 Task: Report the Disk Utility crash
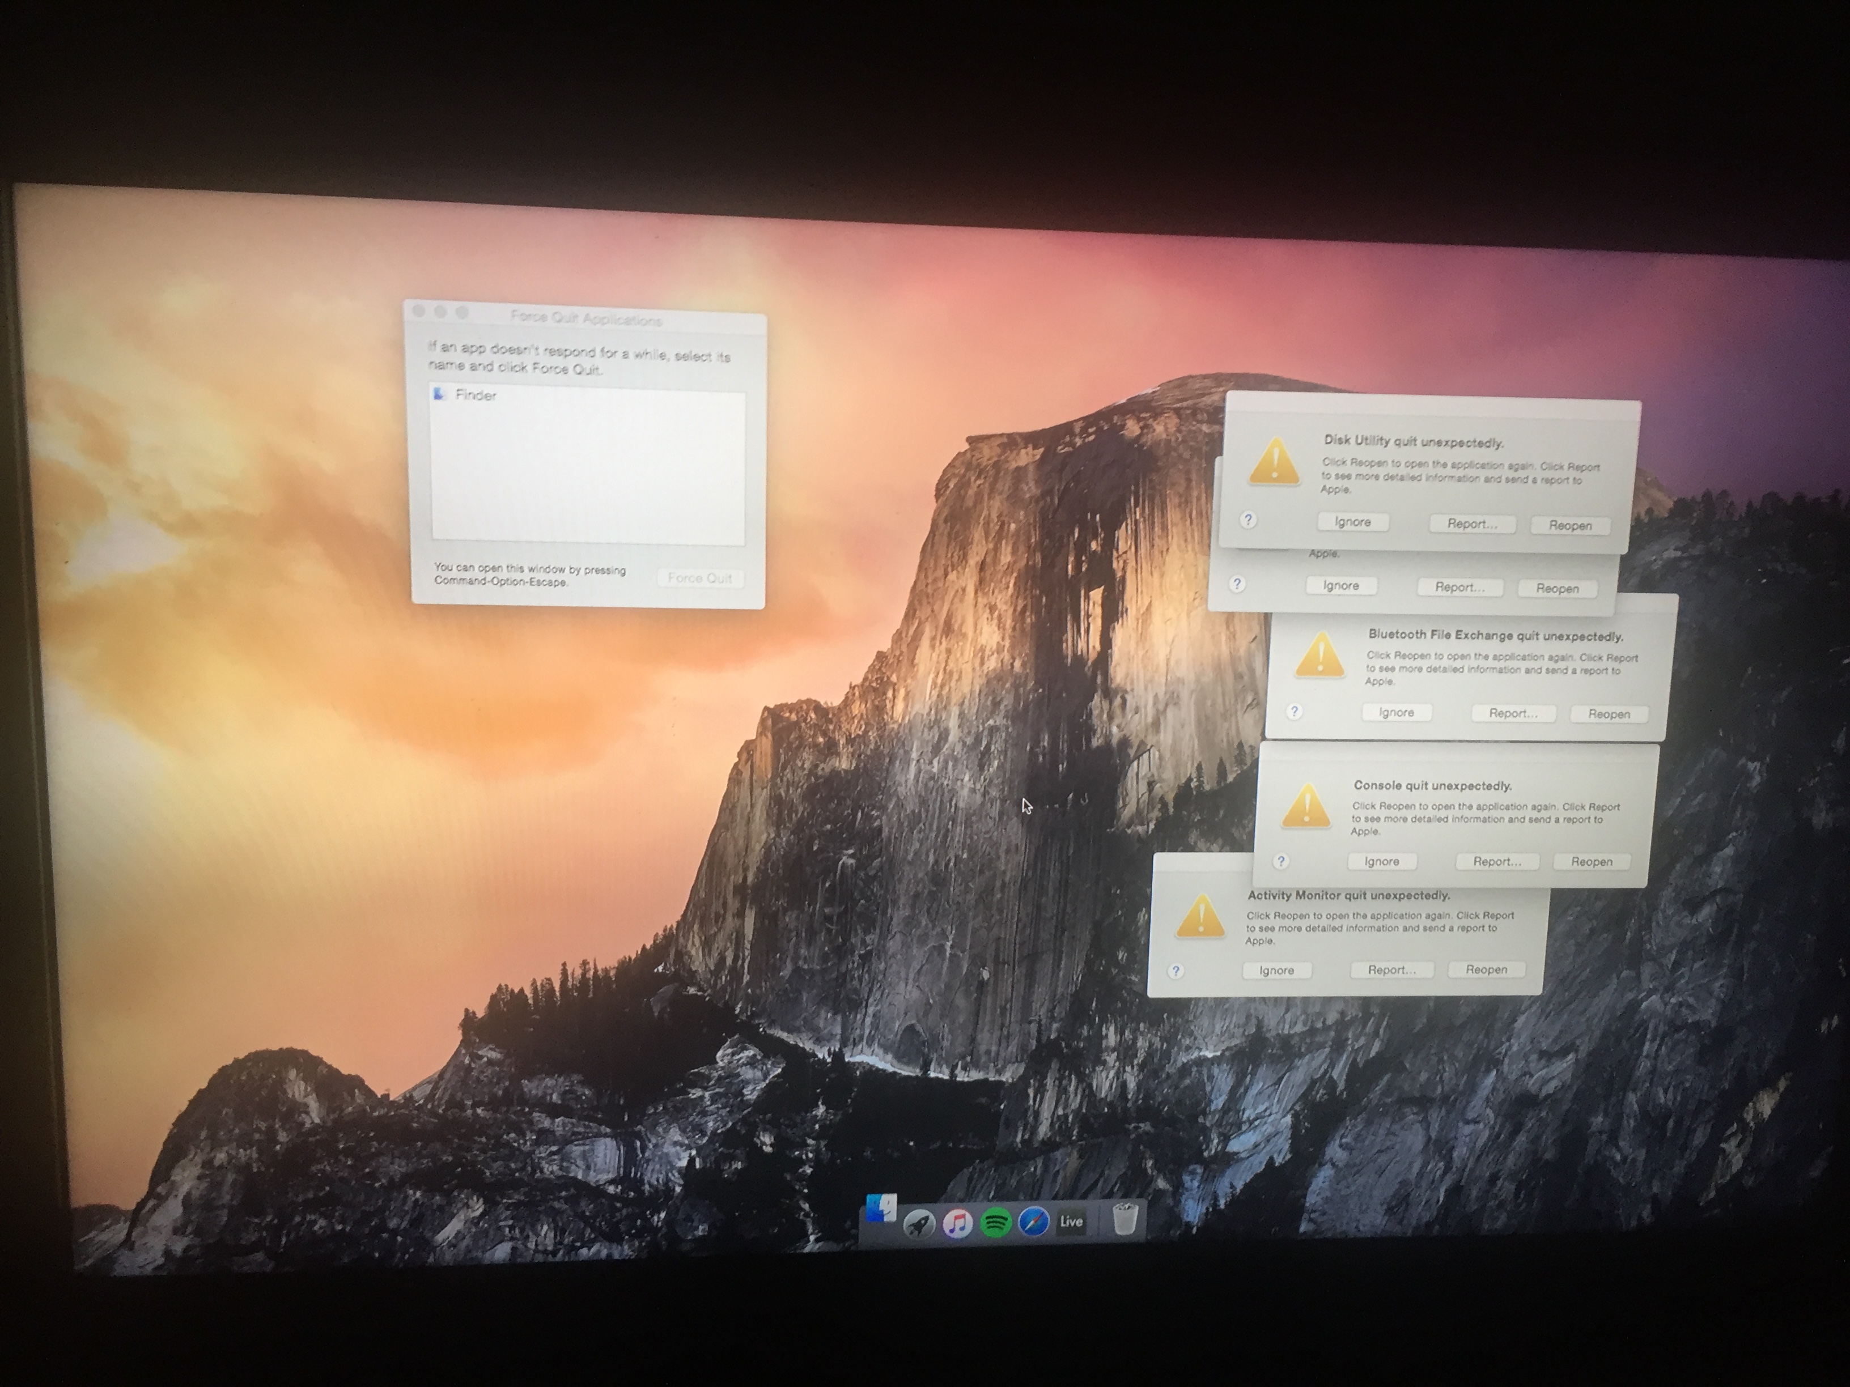tap(1472, 524)
